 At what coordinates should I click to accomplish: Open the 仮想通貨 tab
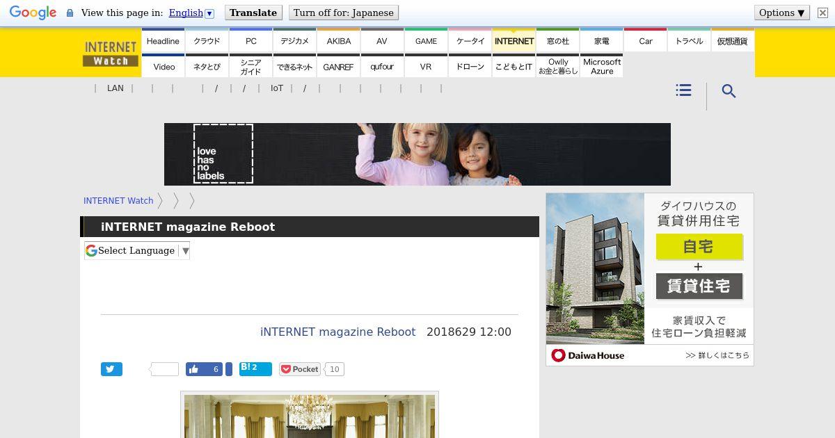point(733,41)
